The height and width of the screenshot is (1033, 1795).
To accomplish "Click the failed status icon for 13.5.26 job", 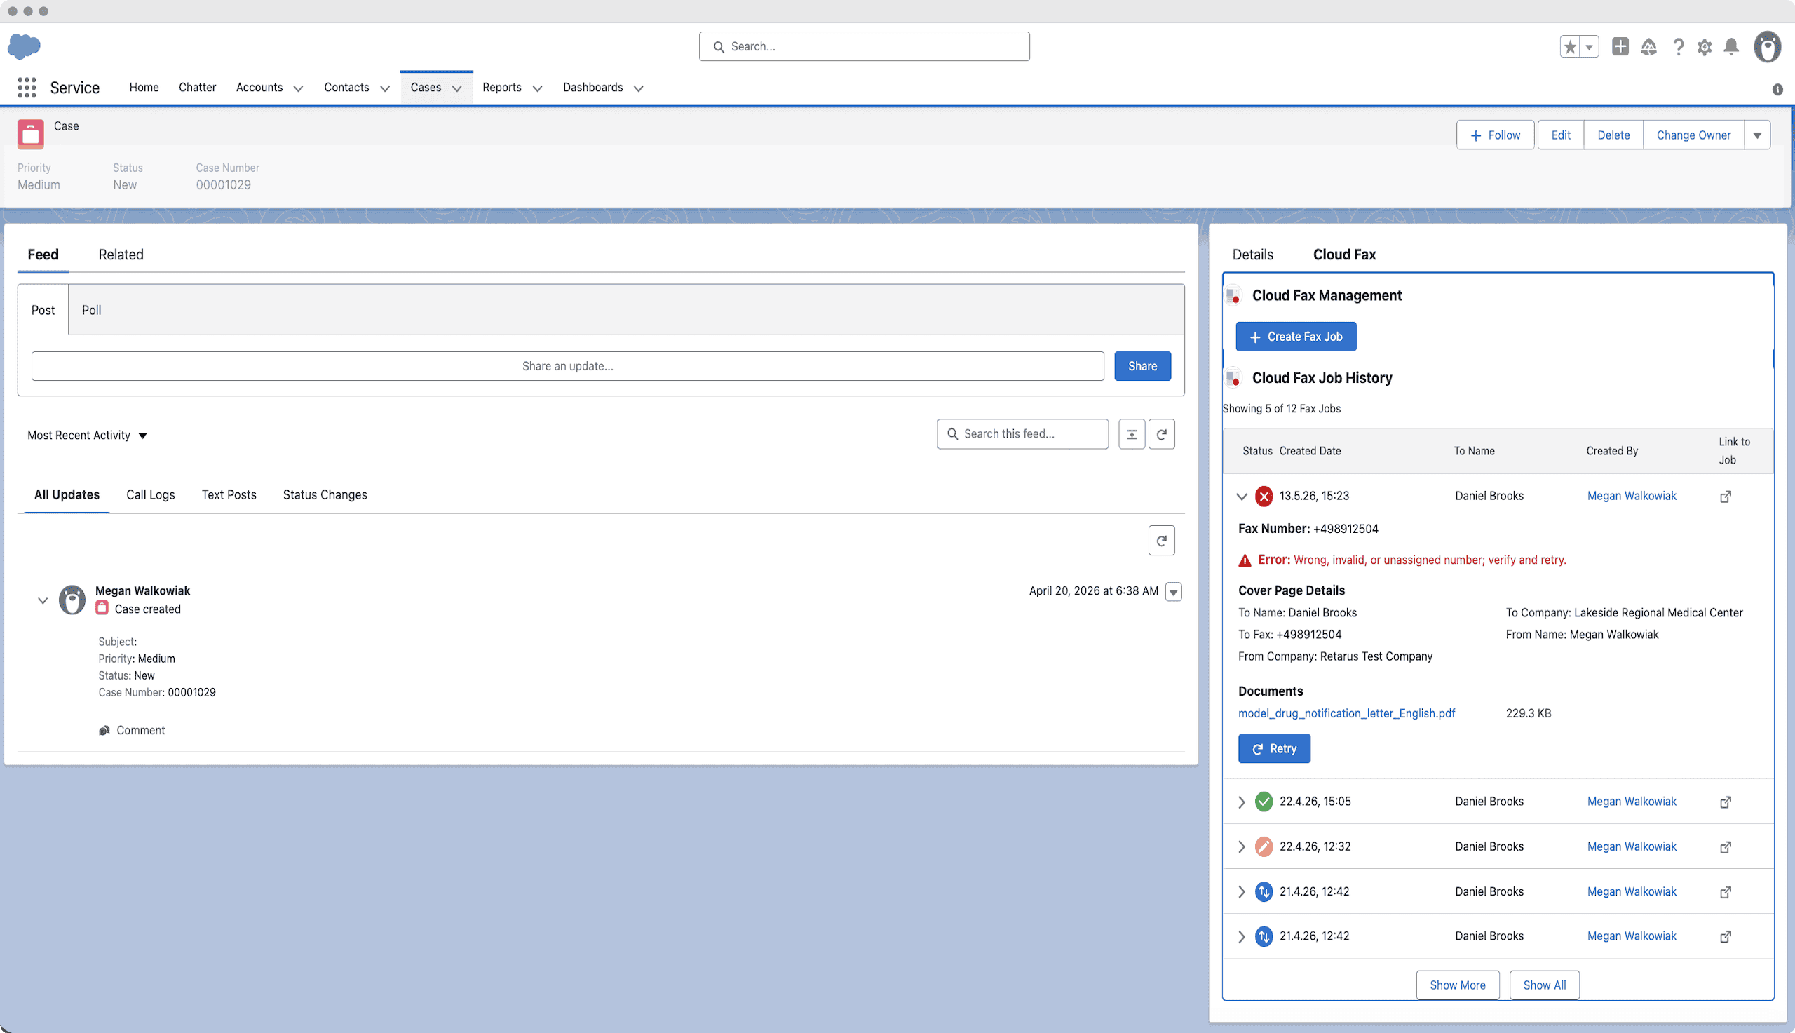I will click(1264, 496).
